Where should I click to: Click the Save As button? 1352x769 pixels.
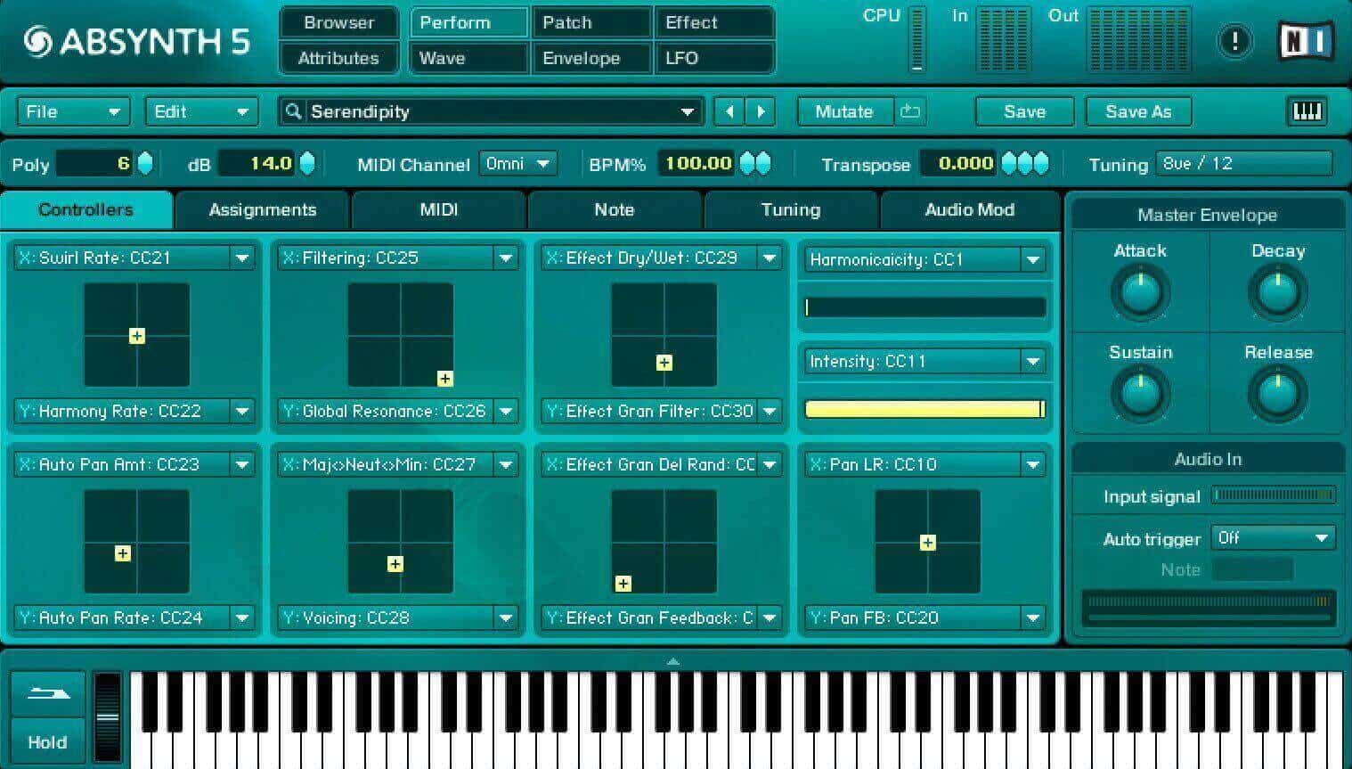point(1138,111)
